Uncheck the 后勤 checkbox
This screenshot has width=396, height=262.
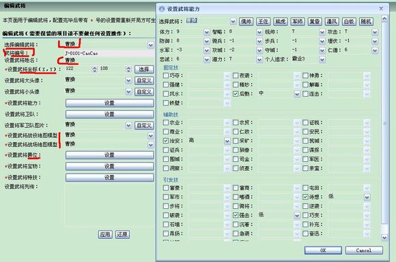pyautogui.click(x=236, y=94)
